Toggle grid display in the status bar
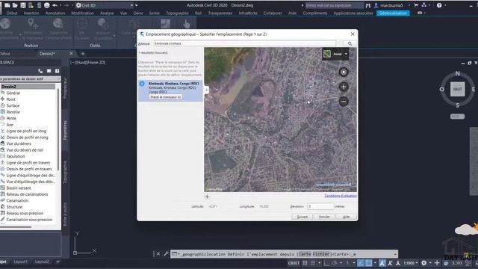 (x=305, y=263)
